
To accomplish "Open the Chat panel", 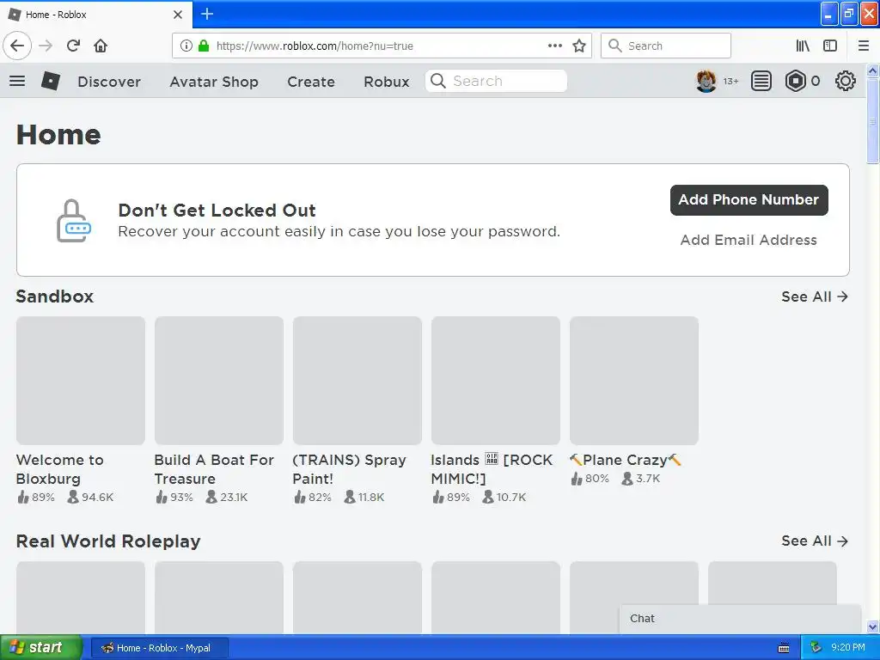I will [x=740, y=619].
